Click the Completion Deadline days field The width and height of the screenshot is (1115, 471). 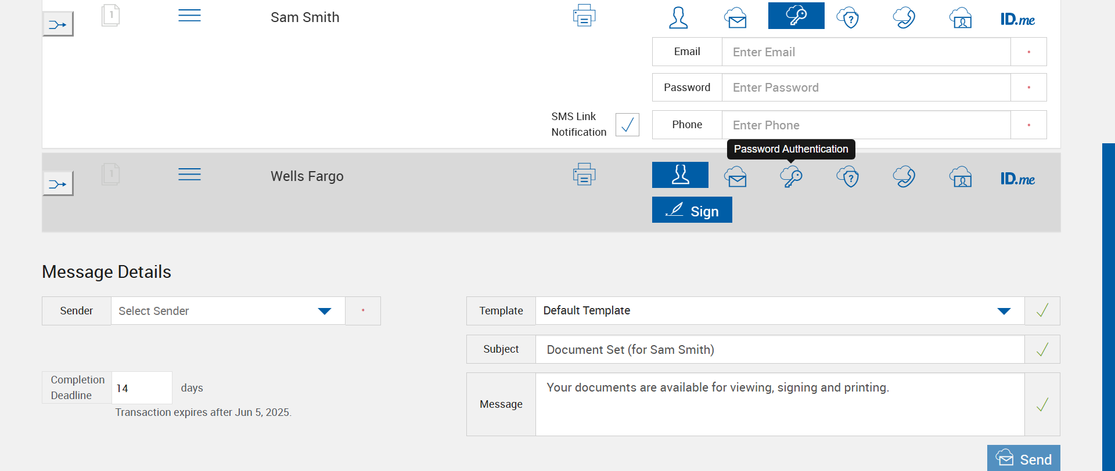[141, 388]
